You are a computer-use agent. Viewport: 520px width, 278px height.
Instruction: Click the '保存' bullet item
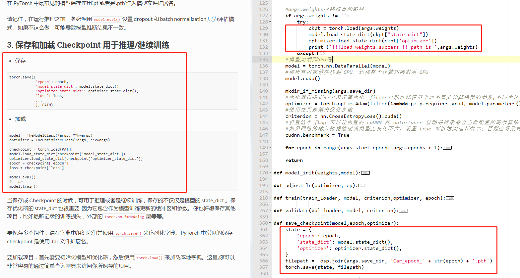pos(20,61)
